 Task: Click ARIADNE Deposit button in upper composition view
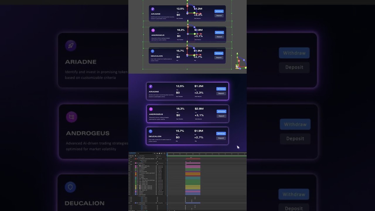219,16
